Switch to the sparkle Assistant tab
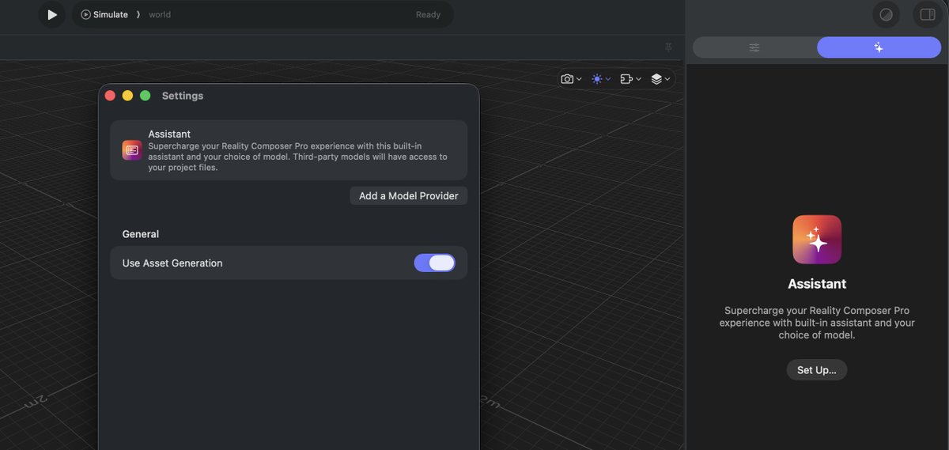 pyautogui.click(x=879, y=47)
